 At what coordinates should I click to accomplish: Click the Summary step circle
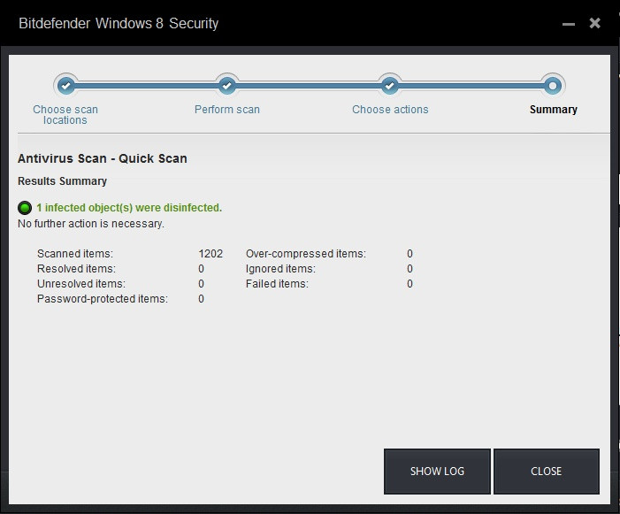pos(553,86)
